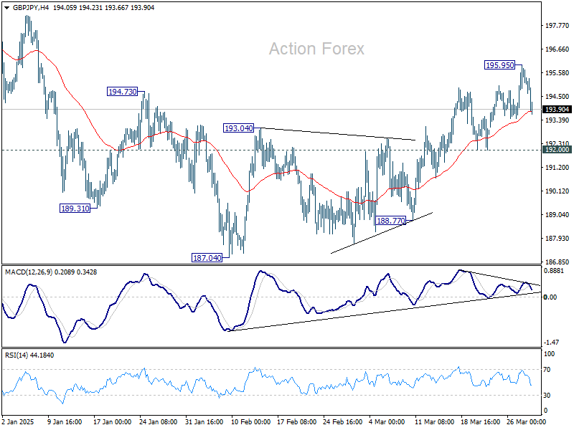This screenshot has height=430, width=574.
Task: Select the current price tag 193.904
Action: (557, 110)
